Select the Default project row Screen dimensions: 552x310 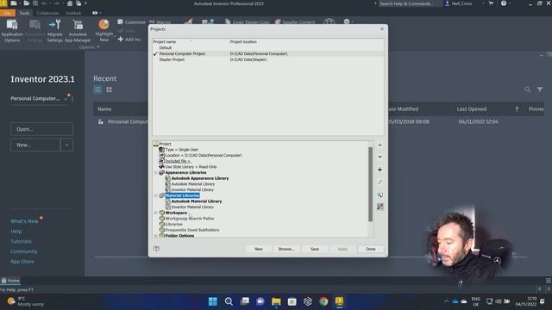tap(268, 47)
